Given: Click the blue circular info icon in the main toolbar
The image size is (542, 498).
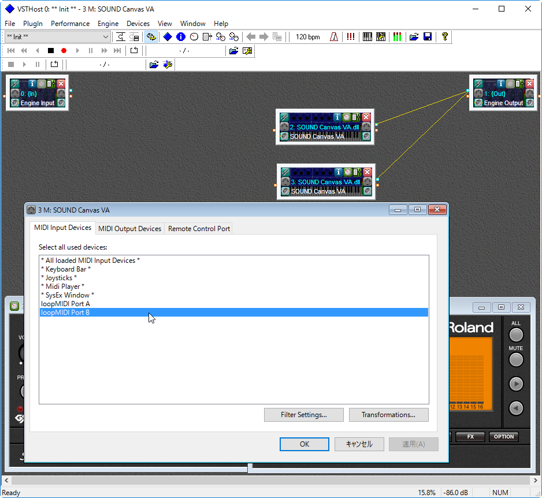Looking at the screenshot, I should click(181, 36).
